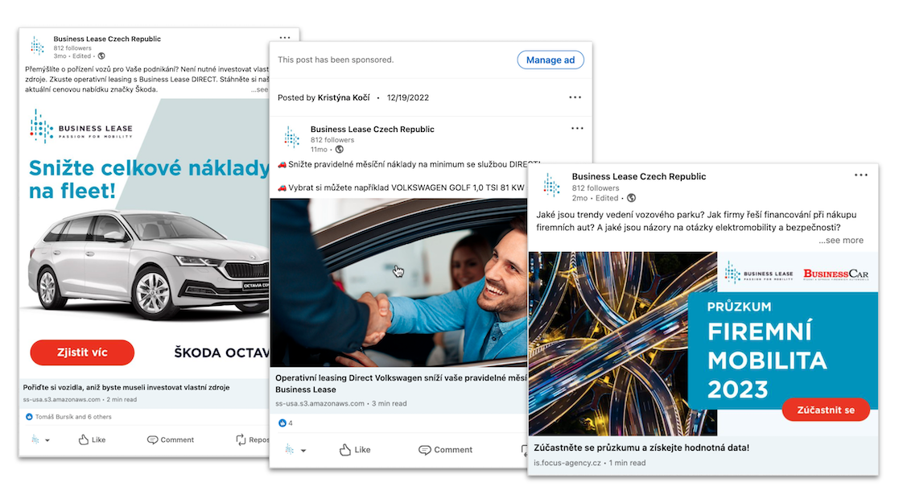The width and height of the screenshot is (903, 503).
Task: Click the 'Manage ad' button
Action: coord(550,60)
